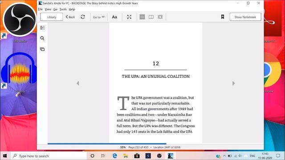Open the notification center icon
This screenshot has height=160, width=285.
(x=278, y=156)
